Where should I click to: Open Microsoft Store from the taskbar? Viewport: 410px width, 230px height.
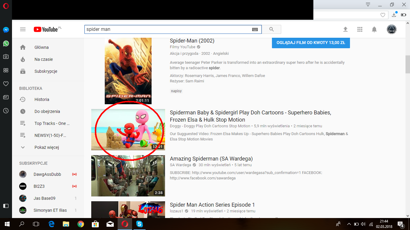click(95, 224)
